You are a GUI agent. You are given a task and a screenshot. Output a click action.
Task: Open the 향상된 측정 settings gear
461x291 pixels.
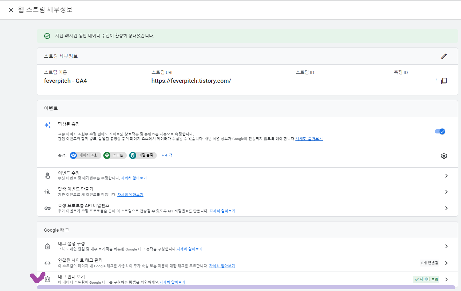[444, 155]
